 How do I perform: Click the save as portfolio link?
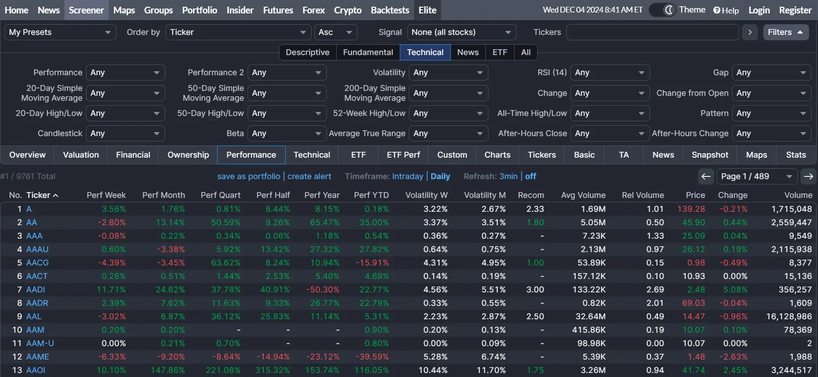[x=248, y=176]
